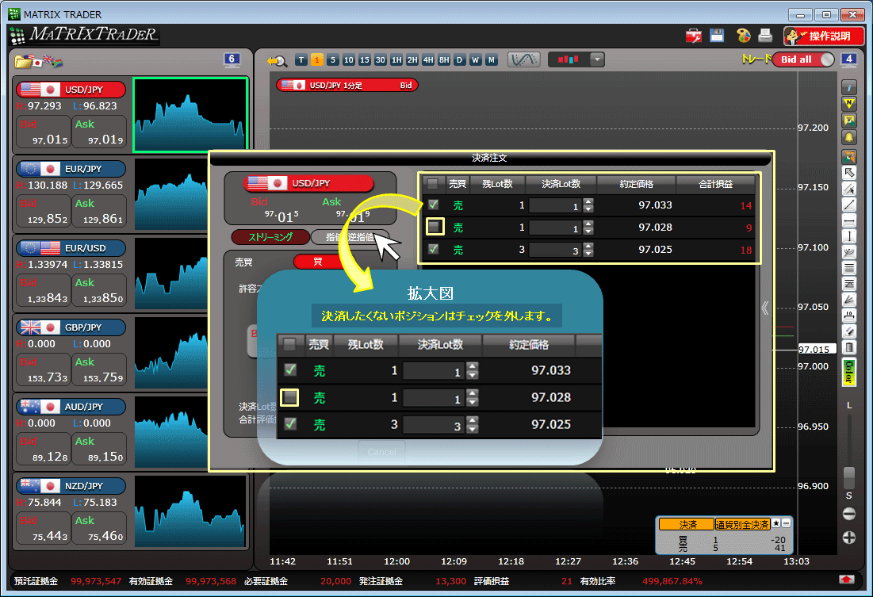
Task: Select the D daily timeframe
Action: click(x=459, y=59)
